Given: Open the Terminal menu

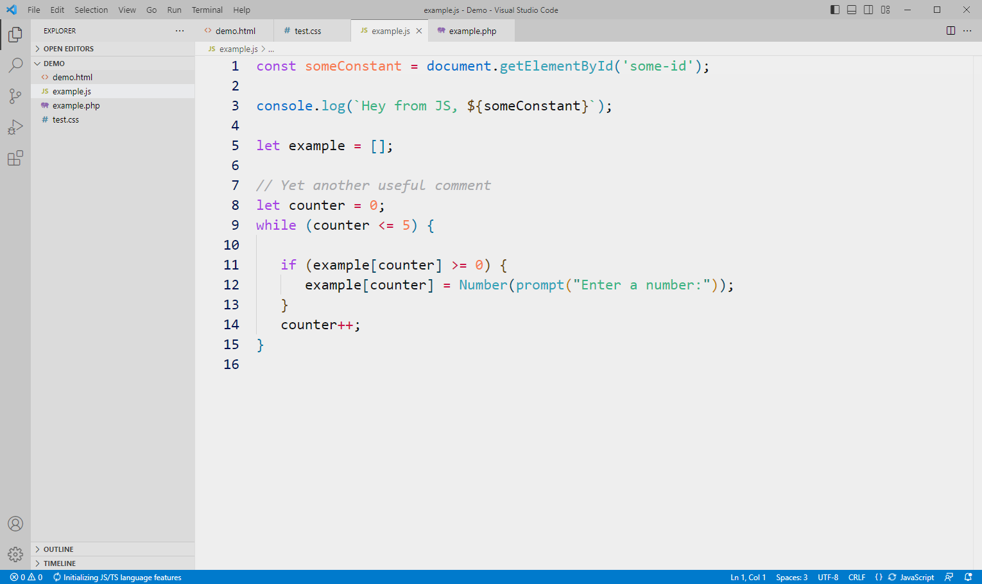Looking at the screenshot, I should point(207,10).
